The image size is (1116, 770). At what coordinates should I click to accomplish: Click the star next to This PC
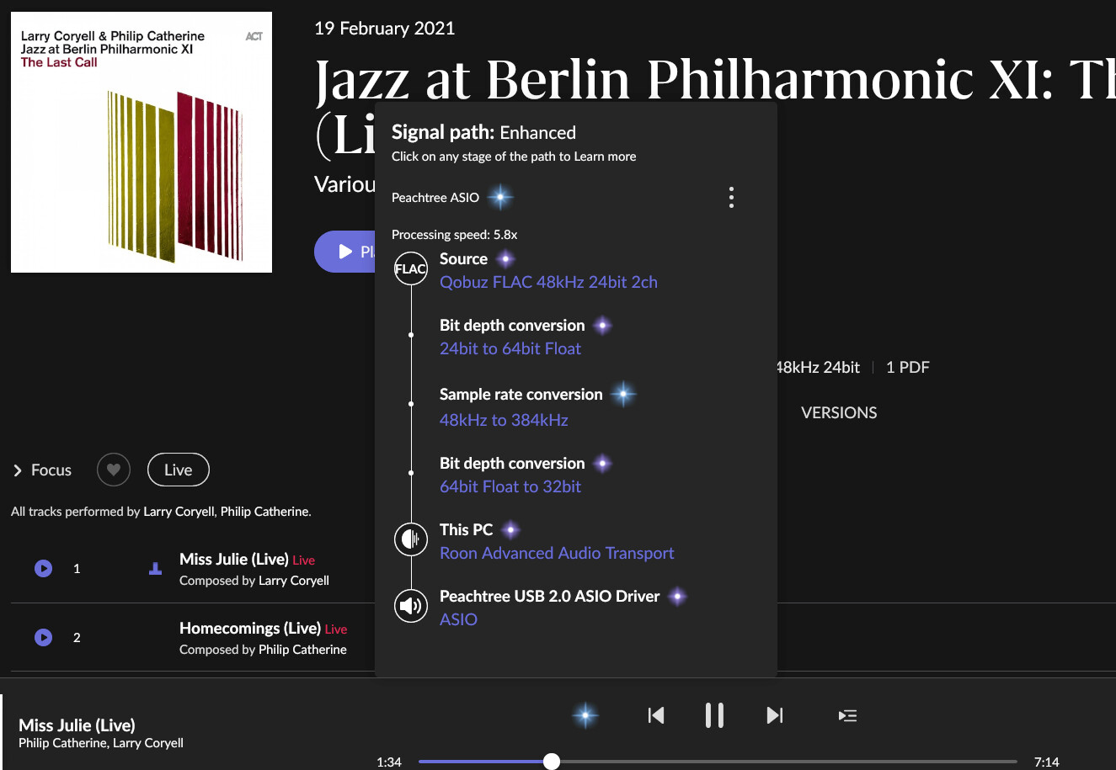click(510, 530)
